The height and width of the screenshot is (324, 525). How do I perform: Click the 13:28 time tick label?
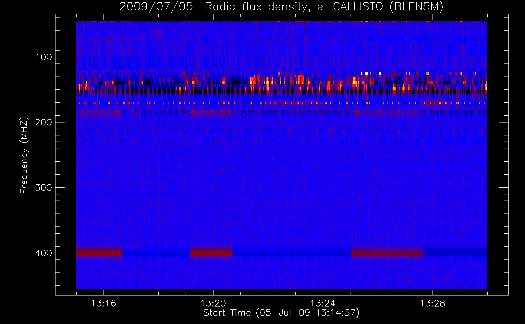(x=433, y=304)
